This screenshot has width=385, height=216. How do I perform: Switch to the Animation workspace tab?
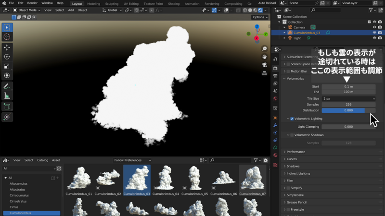192,4
